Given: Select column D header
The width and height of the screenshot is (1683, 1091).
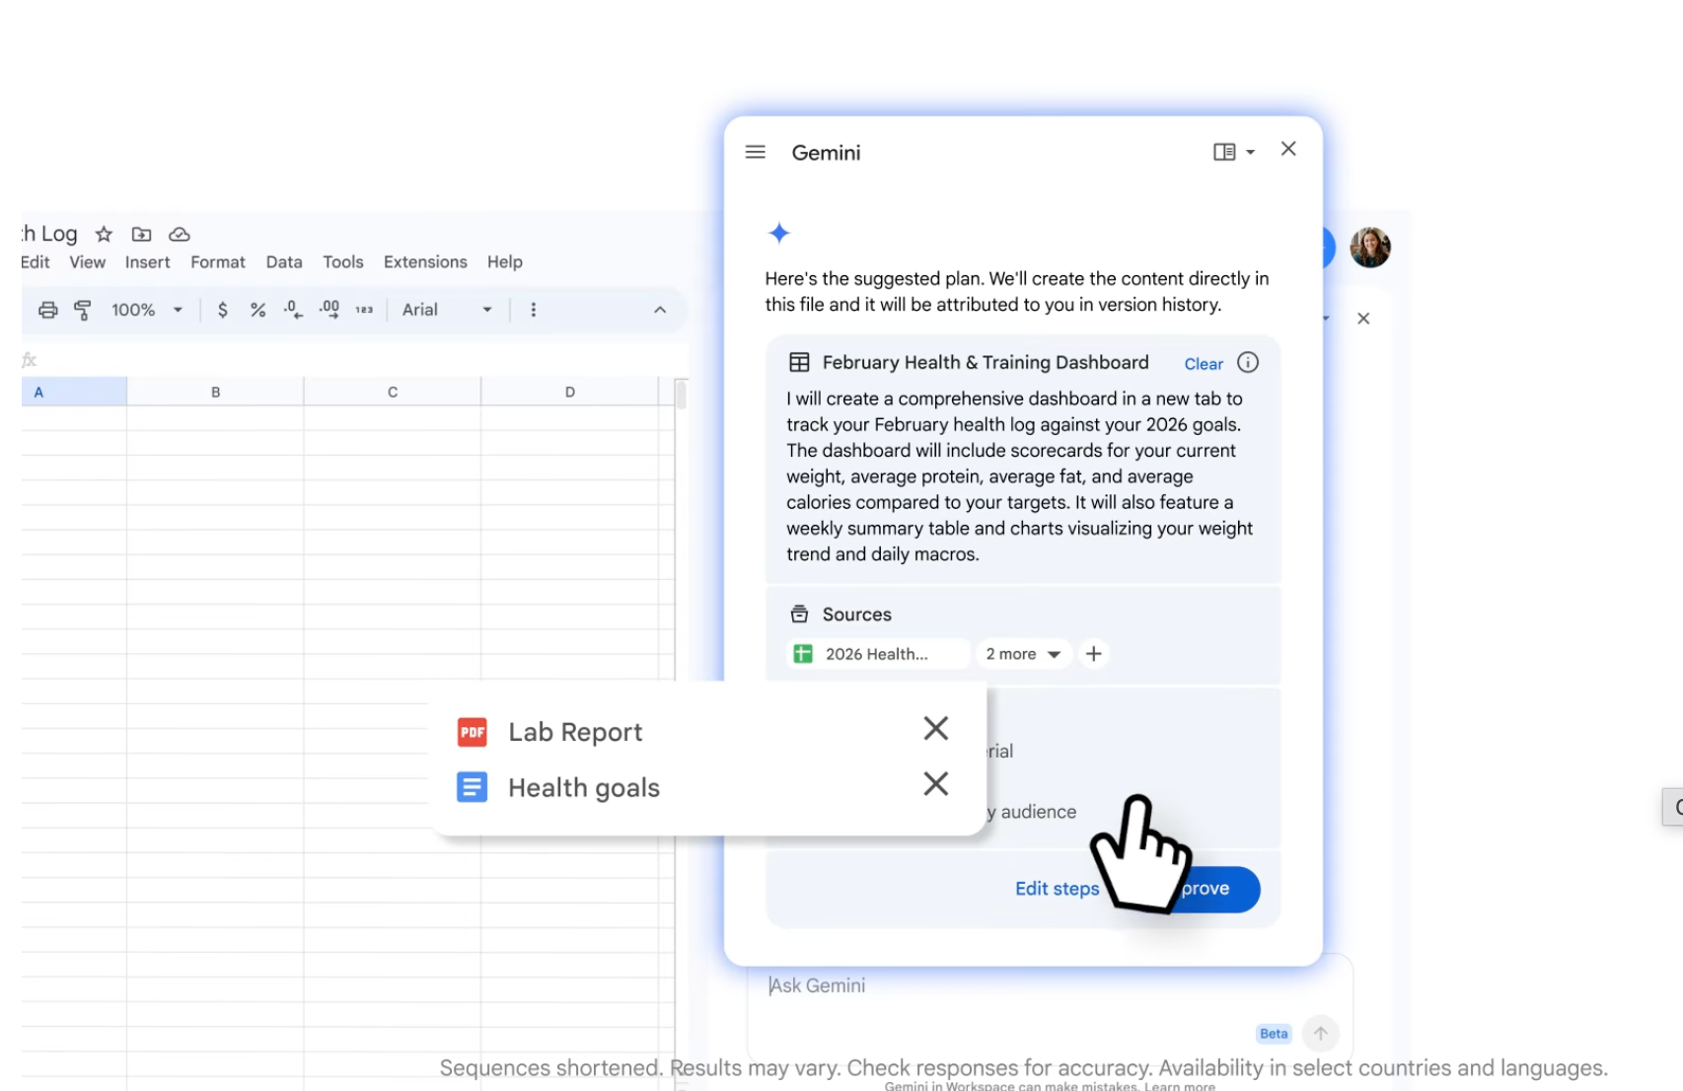Looking at the screenshot, I should 569,392.
